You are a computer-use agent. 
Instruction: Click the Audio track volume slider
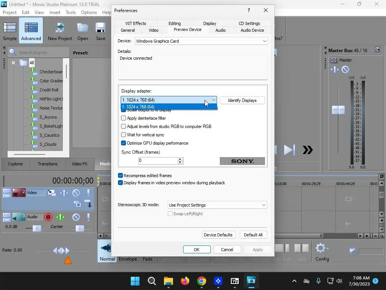[37, 228]
